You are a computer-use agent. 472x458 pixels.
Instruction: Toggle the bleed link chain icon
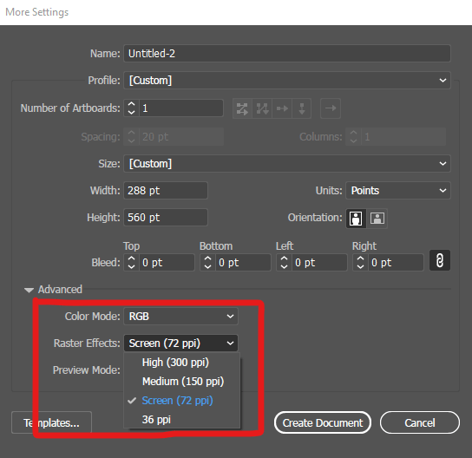pos(440,260)
